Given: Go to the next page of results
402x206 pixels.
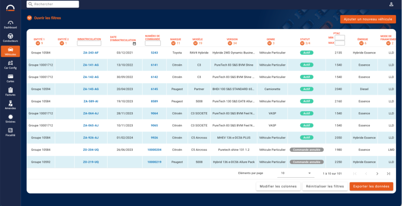Looking at the screenshot, I should pyautogui.click(x=377, y=173).
